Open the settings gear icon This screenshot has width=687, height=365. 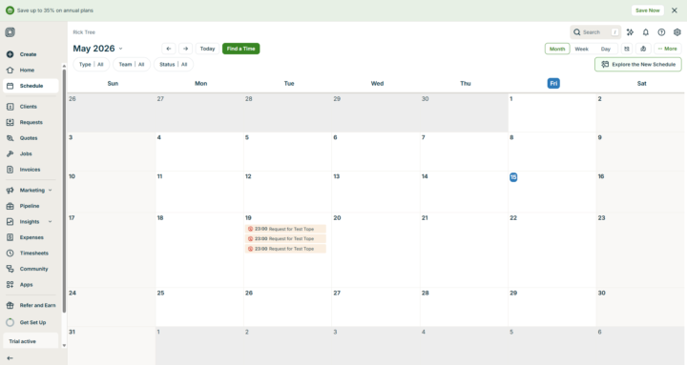pyautogui.click(x=677, y=32)
